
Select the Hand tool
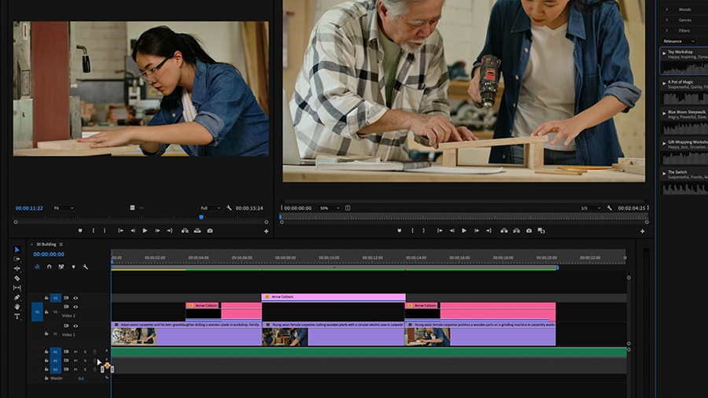pos(17,307)
